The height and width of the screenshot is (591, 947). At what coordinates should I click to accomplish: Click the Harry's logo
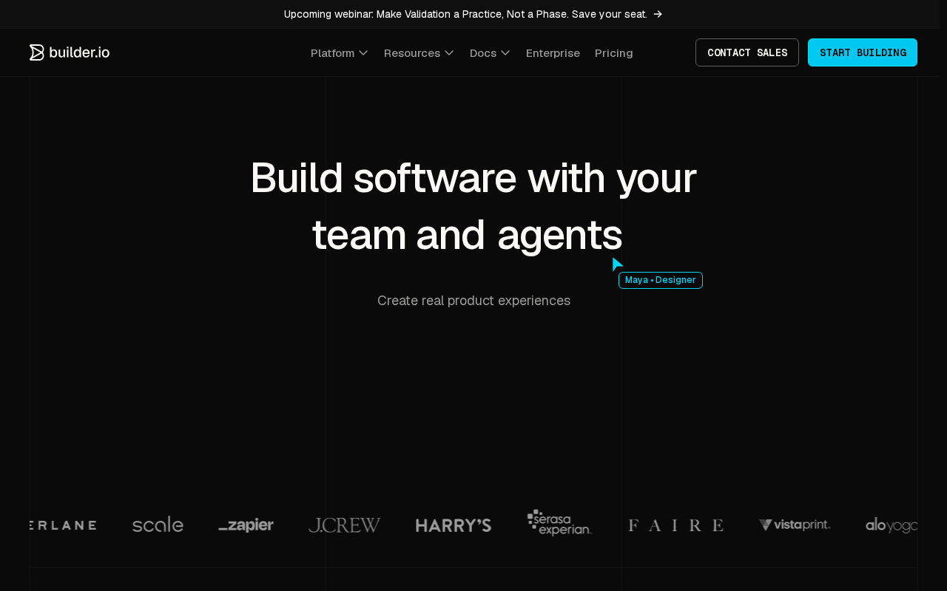point(454,525)
